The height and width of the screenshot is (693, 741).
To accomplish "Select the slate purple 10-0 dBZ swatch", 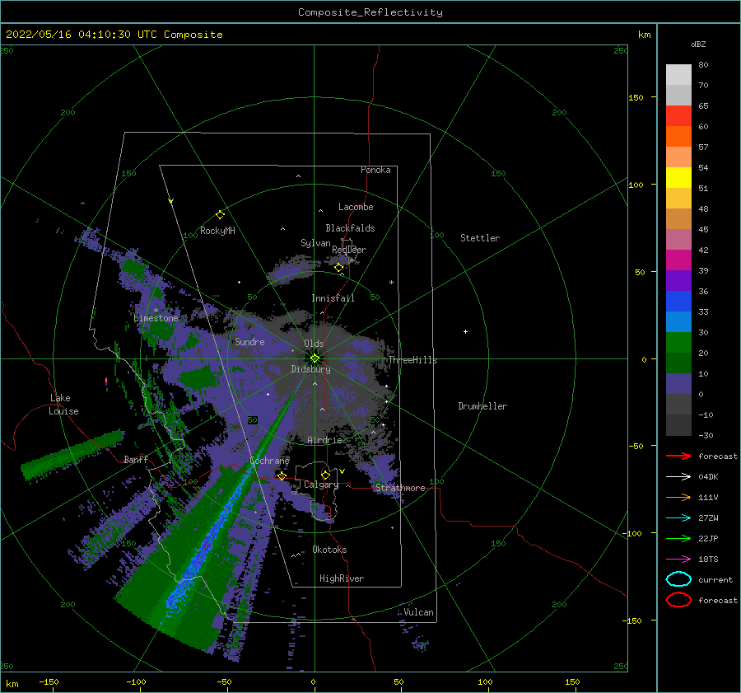I will click(678, 383).
